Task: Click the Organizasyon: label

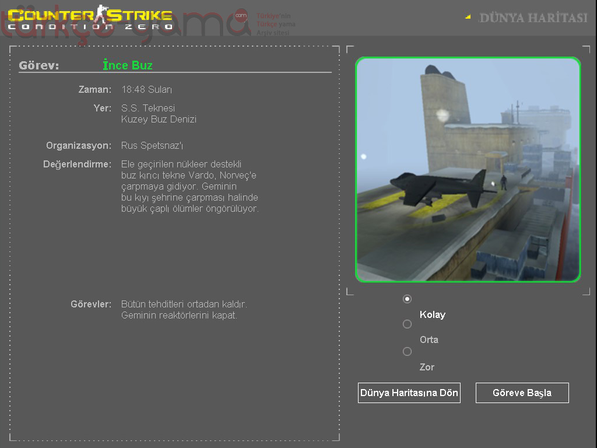Action: tap(79, 145)
